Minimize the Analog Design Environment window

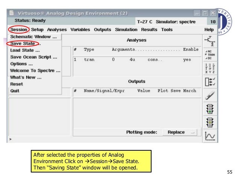point(197,13)
